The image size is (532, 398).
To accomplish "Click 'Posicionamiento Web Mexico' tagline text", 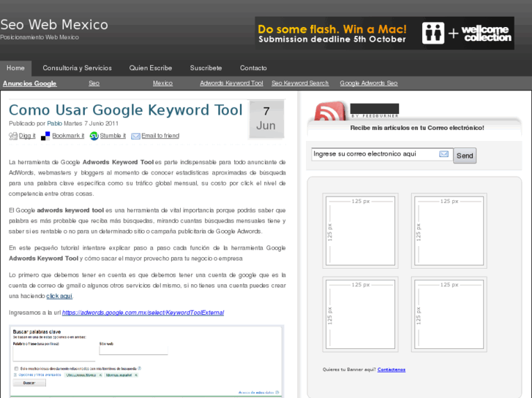I will click(40, 37).
